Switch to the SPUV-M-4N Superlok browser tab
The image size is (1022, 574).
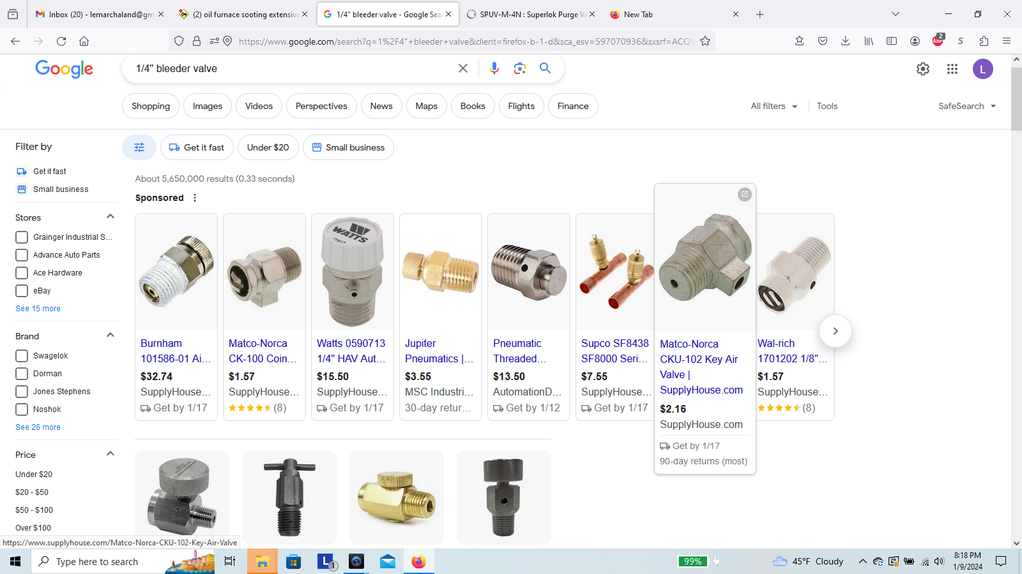click(531, 14)
